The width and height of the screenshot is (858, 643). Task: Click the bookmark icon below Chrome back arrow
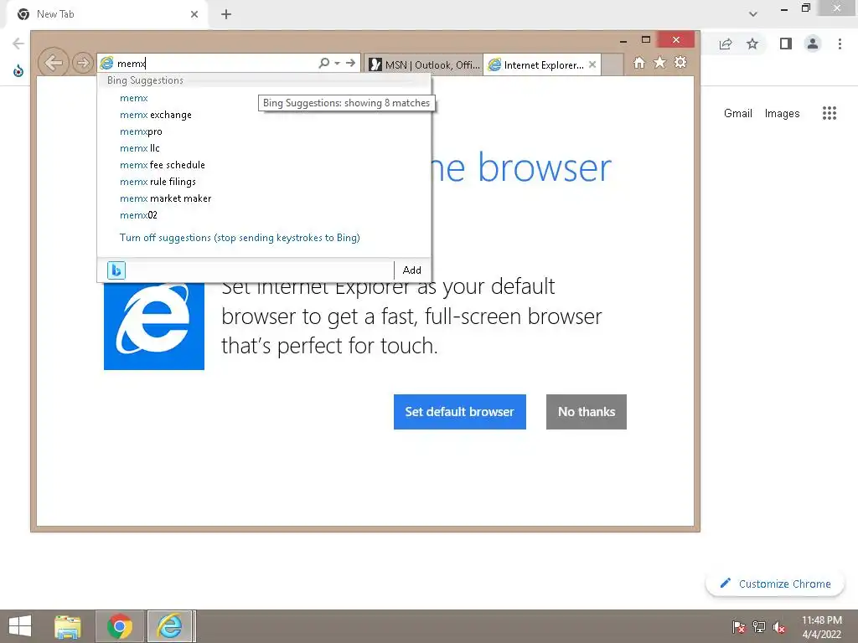coord(18,71)
